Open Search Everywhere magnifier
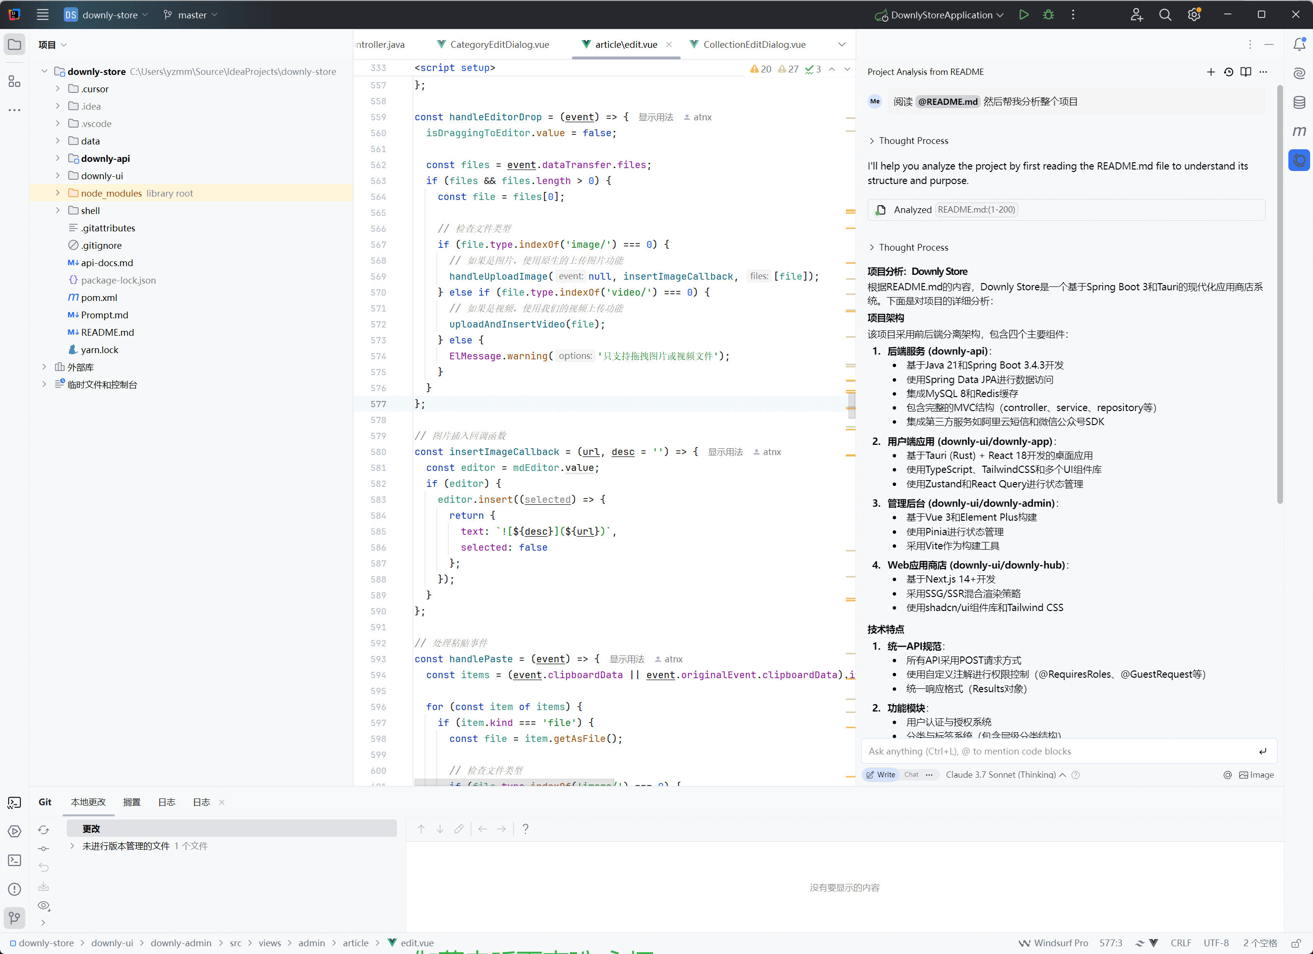Viewport: 1313px width, 954px height. point(1165,14)
